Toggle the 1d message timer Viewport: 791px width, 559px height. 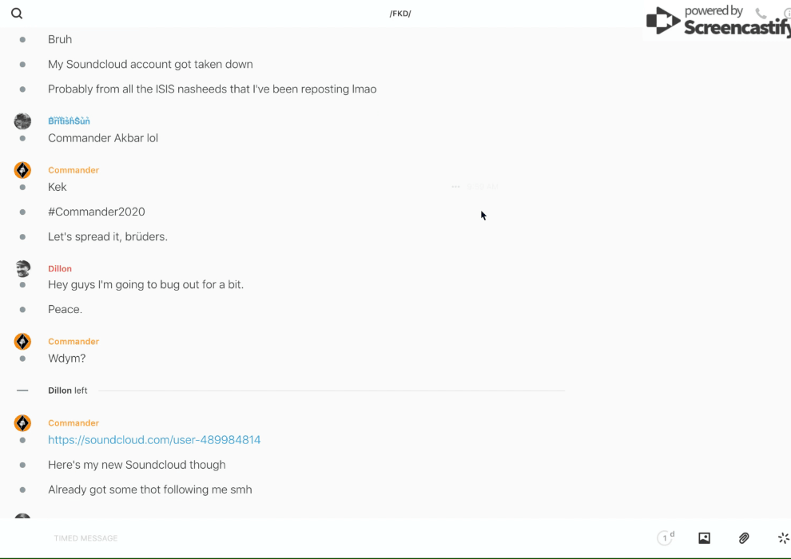pyautogui.click(x=666, y=538)
